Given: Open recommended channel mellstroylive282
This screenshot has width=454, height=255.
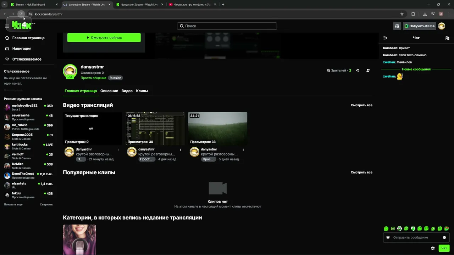Looking at the screenshot, I should click(x=28, y=107).
